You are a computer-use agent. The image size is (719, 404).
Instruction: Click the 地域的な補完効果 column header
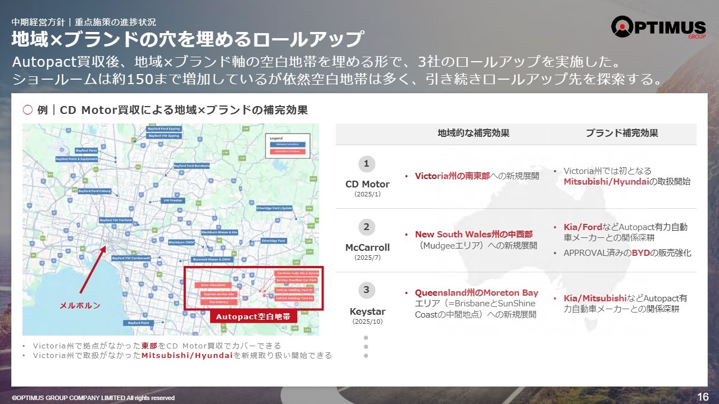pos(474,134)
